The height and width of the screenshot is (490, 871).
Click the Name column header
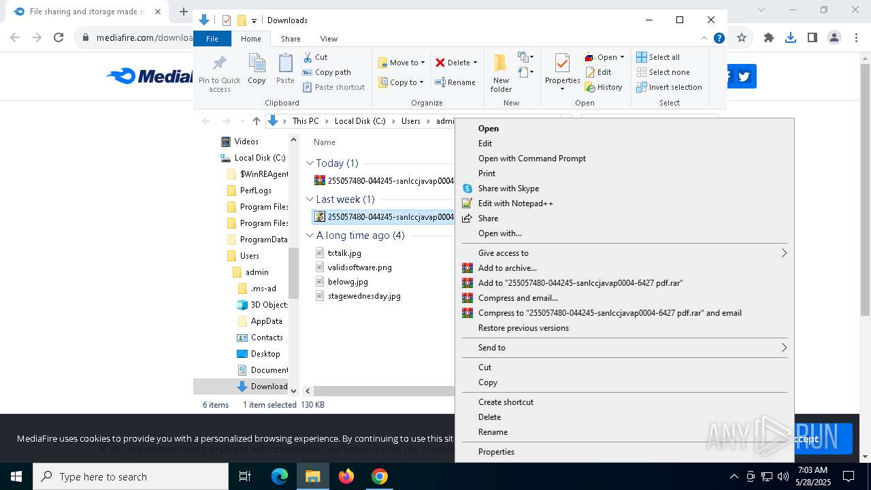325,142
